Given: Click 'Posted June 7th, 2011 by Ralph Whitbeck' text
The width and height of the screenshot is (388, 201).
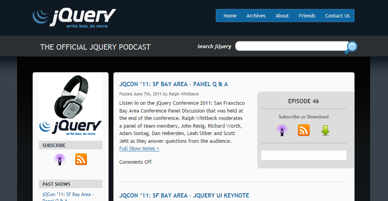Looking at the screenshot, I should 159,94.
